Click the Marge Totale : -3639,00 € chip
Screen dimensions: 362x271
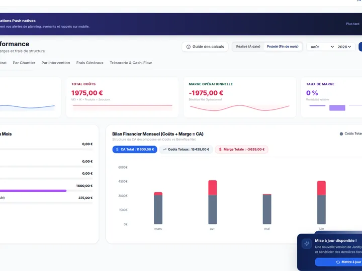(x=241, y=150)
